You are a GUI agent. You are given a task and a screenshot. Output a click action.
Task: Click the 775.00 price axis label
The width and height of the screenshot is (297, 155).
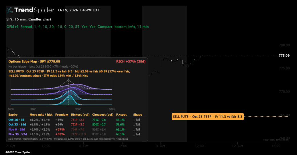coord(284,68)
